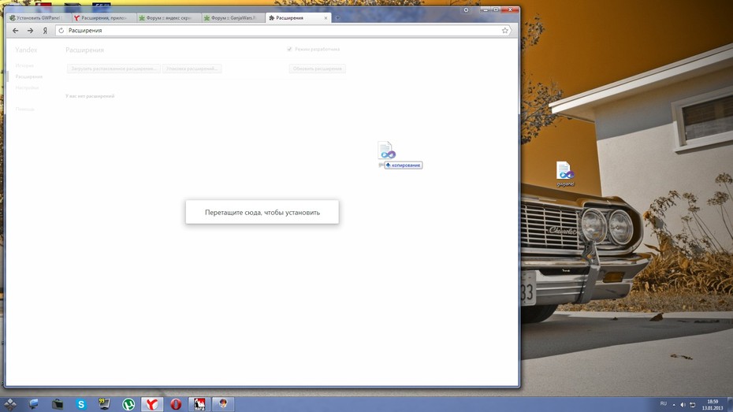This screenshot has height=412, width=733.
Task: Switch to the 'Форум :: GanjaWars' tab
Action: [233, 18]
